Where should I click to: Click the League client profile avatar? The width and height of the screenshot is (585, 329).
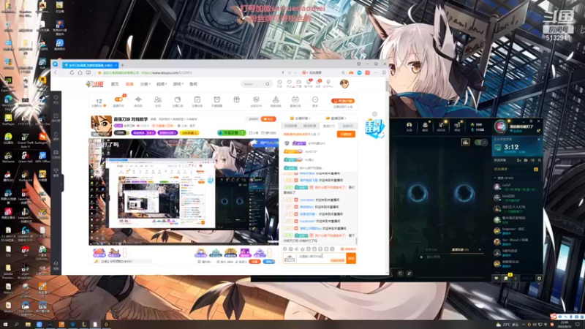(x=501, y=126)
